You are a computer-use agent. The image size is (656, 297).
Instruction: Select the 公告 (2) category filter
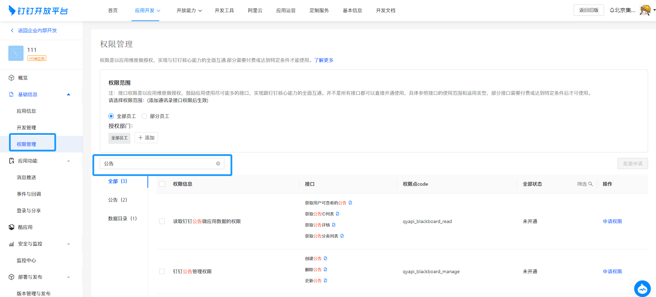(x=118, y=200)
